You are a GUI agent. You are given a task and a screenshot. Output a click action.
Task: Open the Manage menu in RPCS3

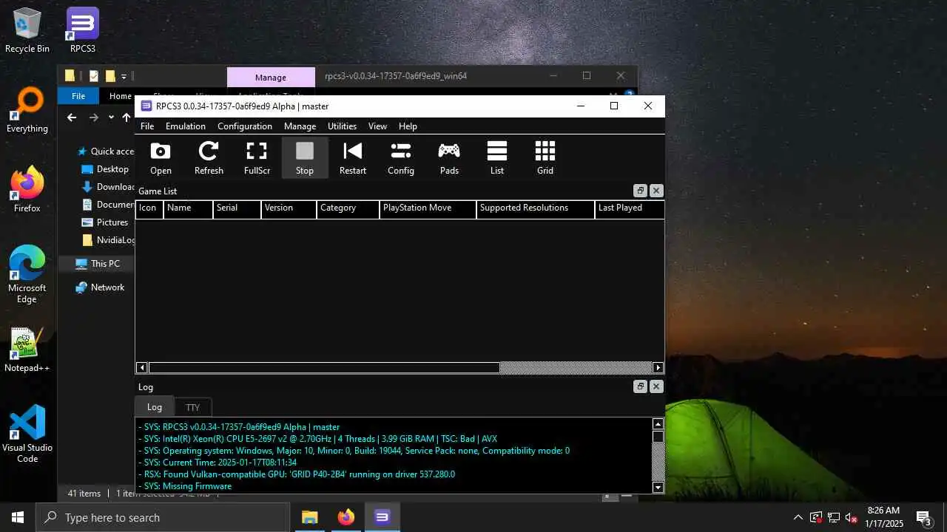coord(300,126)
